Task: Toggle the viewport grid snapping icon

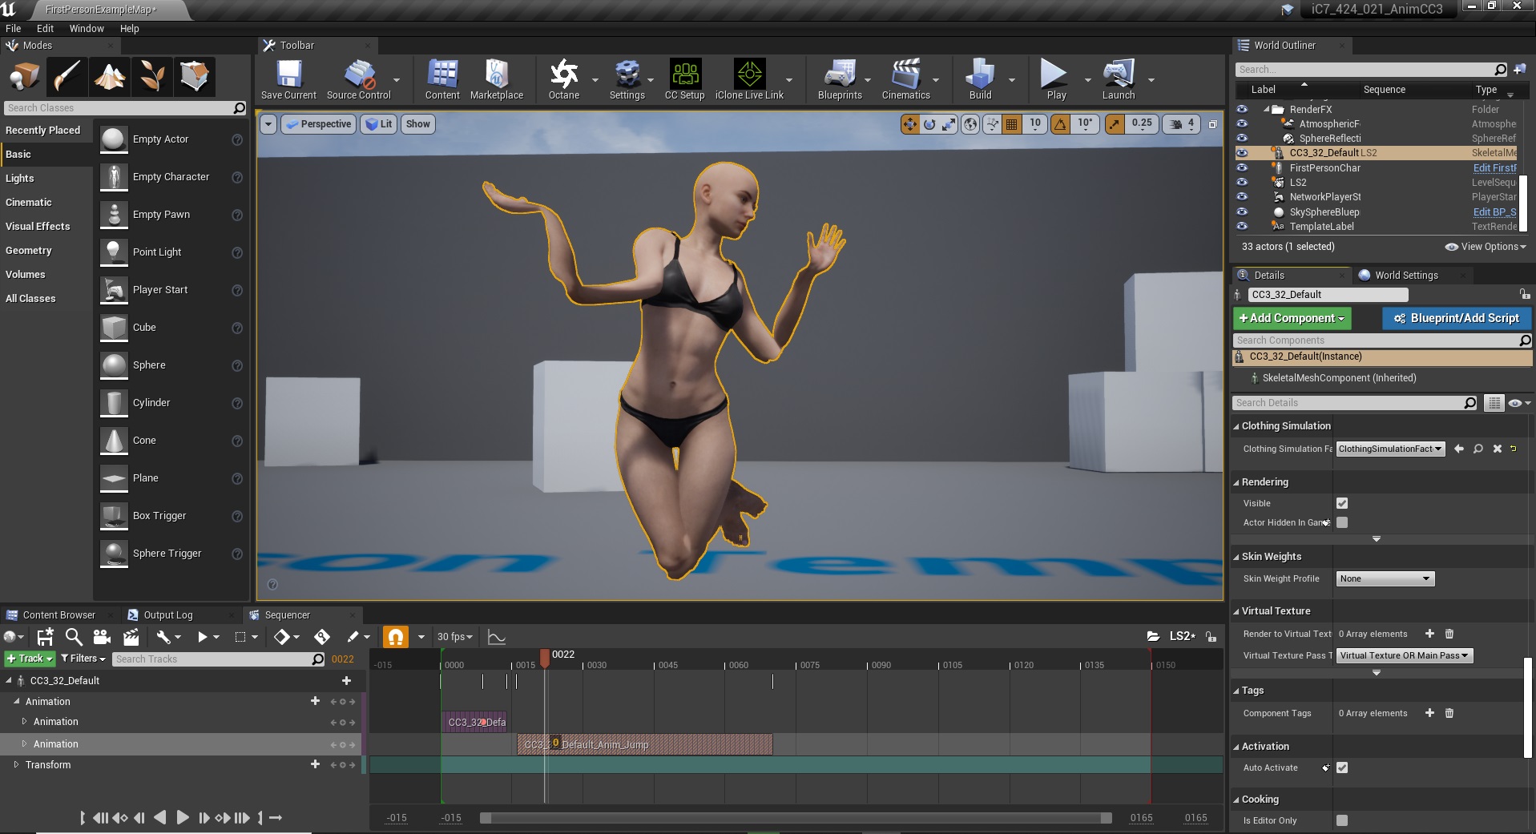Action: 1012,124
